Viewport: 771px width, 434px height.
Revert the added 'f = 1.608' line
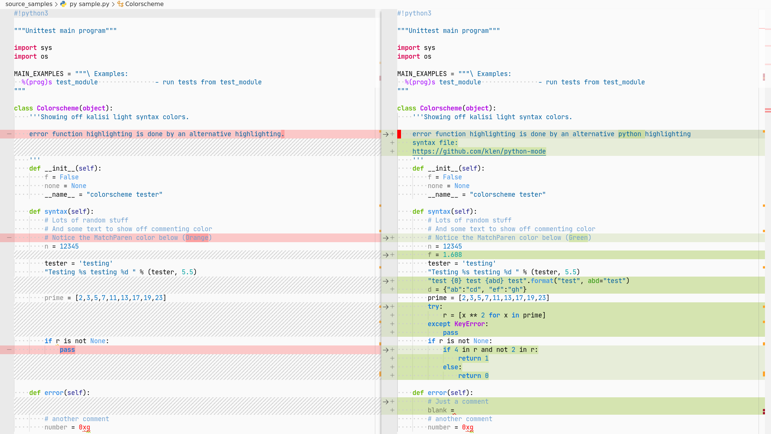click(x=385, y=255)
